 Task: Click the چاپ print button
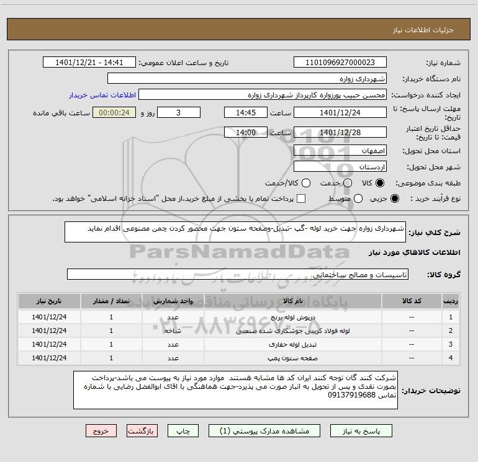click(183, 431)
